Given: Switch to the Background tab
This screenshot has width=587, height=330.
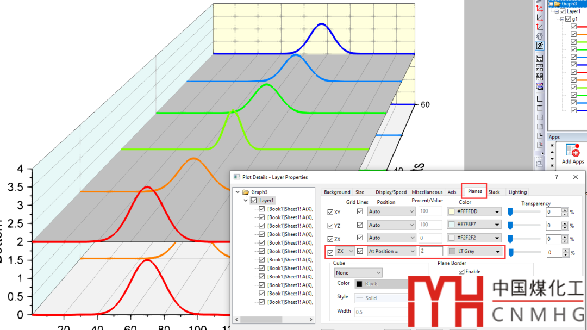Looking at the screenshot, I should (337, 192).
